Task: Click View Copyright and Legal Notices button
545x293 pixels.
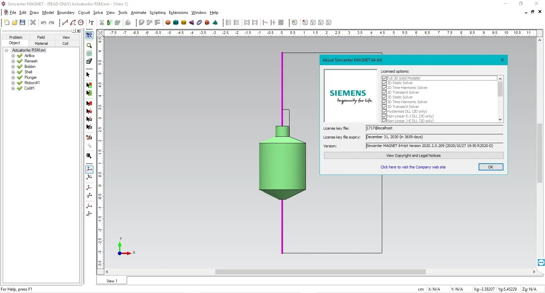Action: tap(413, 155)
